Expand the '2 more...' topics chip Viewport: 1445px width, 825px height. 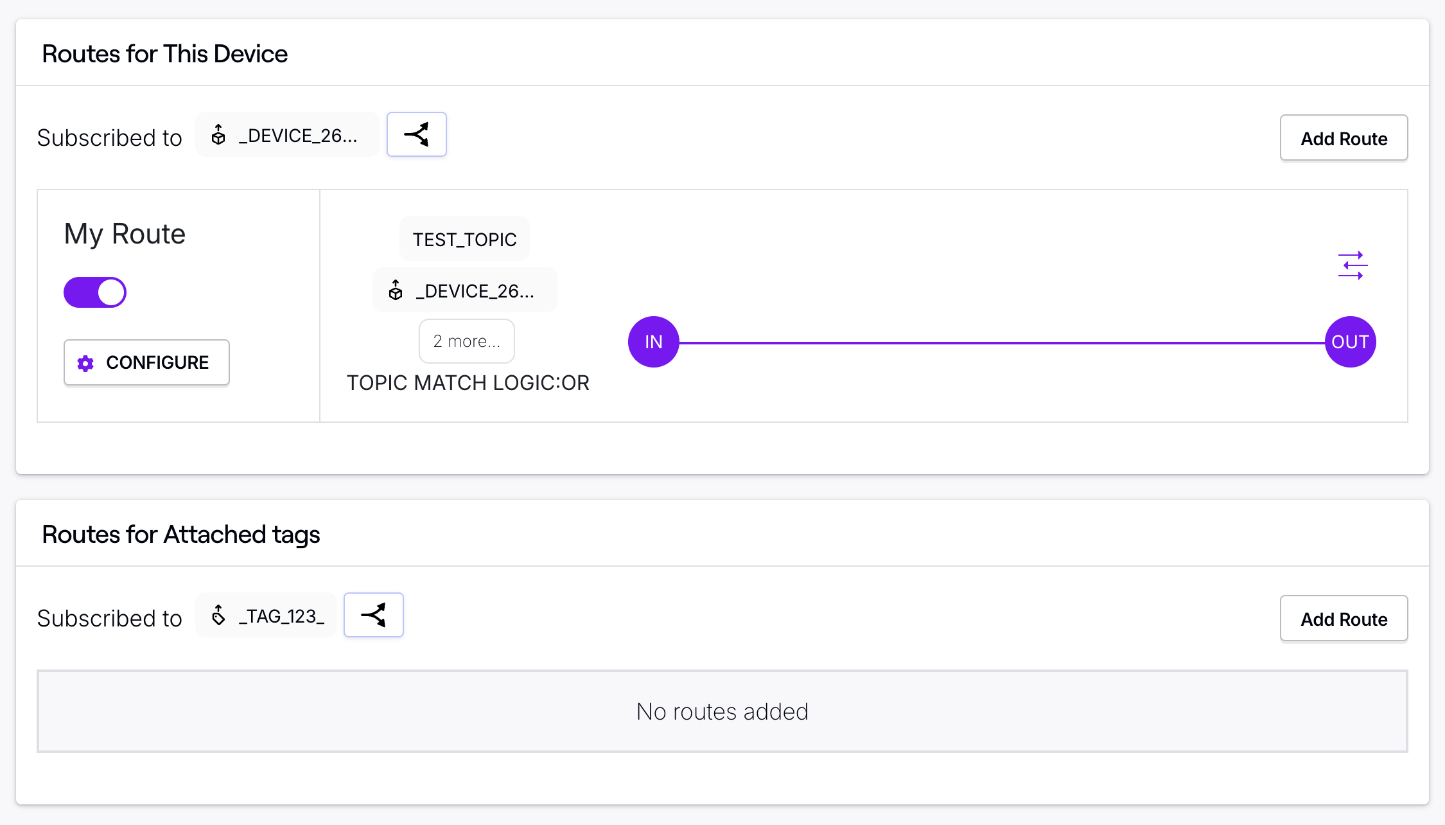[466, 341]
